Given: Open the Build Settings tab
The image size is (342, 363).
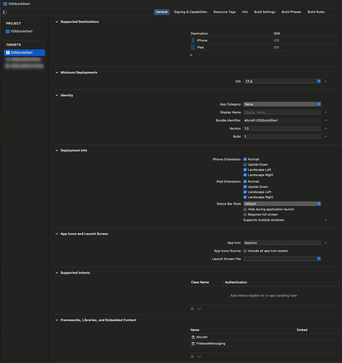Looking at the screenshot, I should point(264,12).
